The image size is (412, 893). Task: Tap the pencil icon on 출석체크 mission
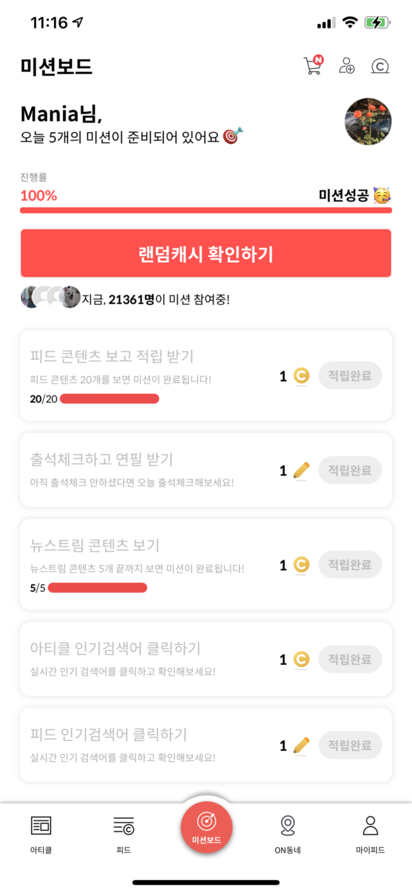pos(301,471)
